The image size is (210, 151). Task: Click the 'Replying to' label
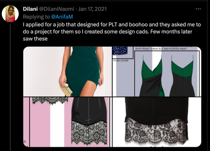tap(36, 17)
